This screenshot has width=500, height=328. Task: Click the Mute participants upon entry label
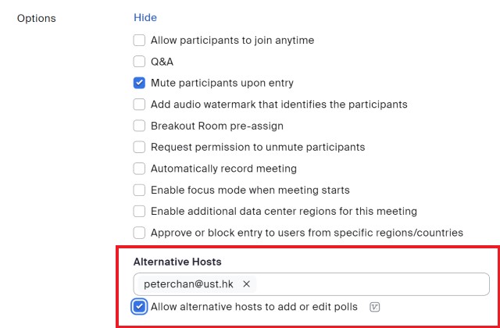[222, 83]
